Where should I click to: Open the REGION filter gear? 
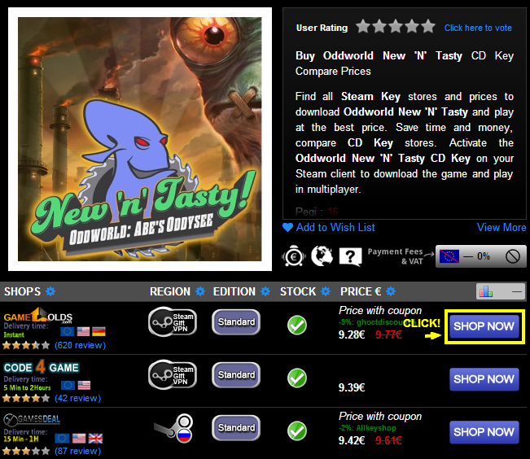pos(200,291)
